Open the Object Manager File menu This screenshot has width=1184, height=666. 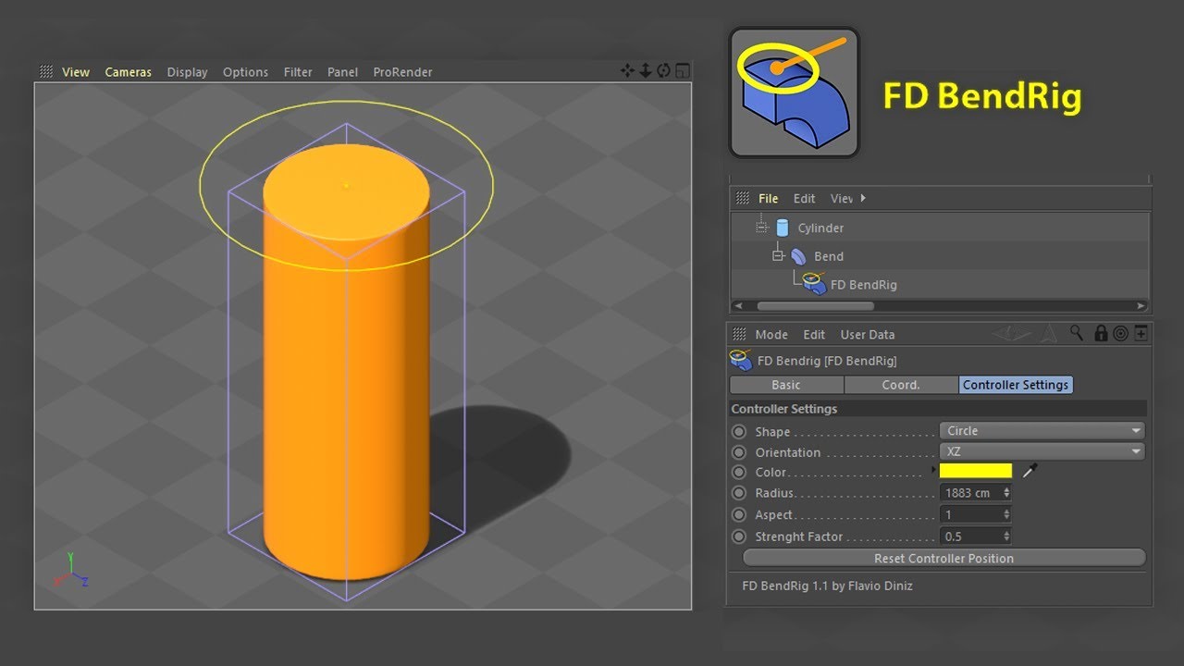pyautogui.click(x=769, y=198)
